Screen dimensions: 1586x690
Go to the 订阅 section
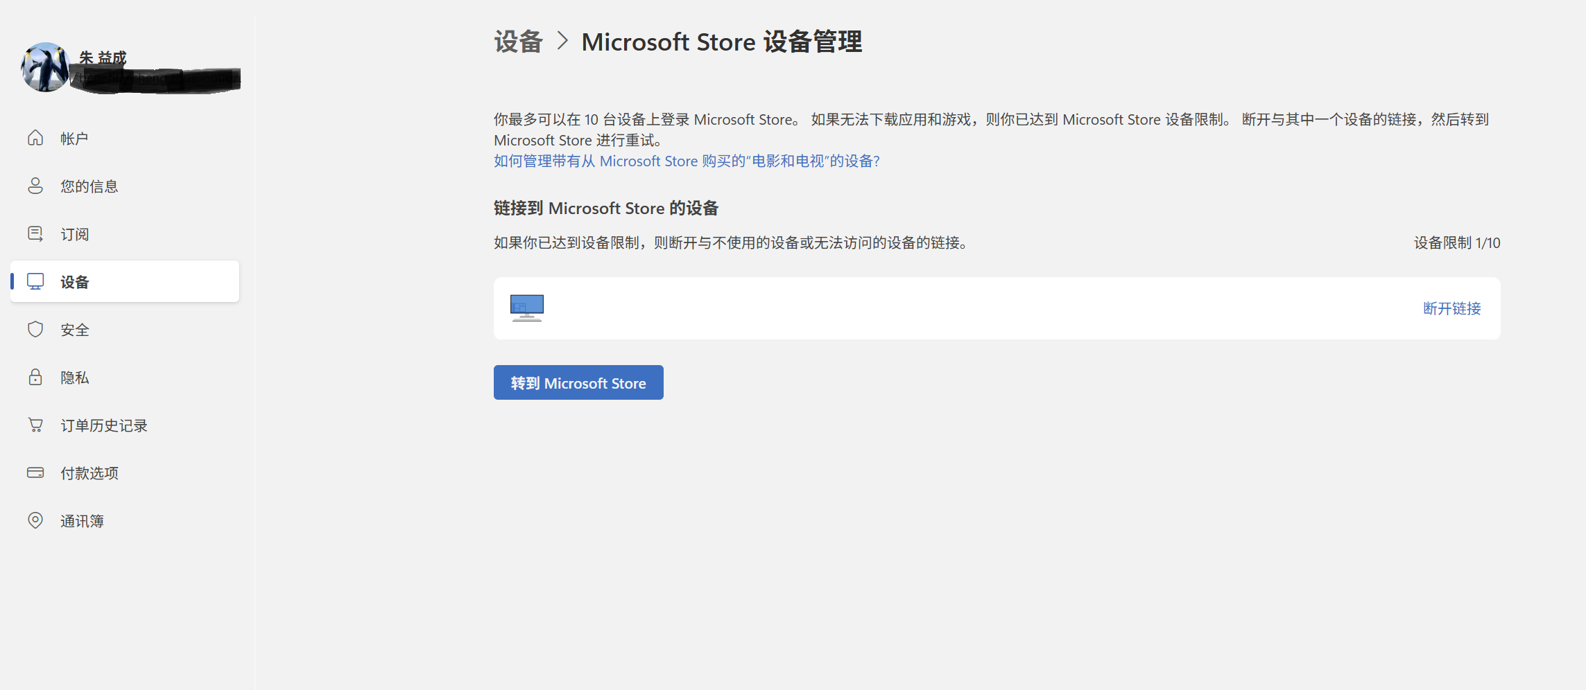click(125, 234)
